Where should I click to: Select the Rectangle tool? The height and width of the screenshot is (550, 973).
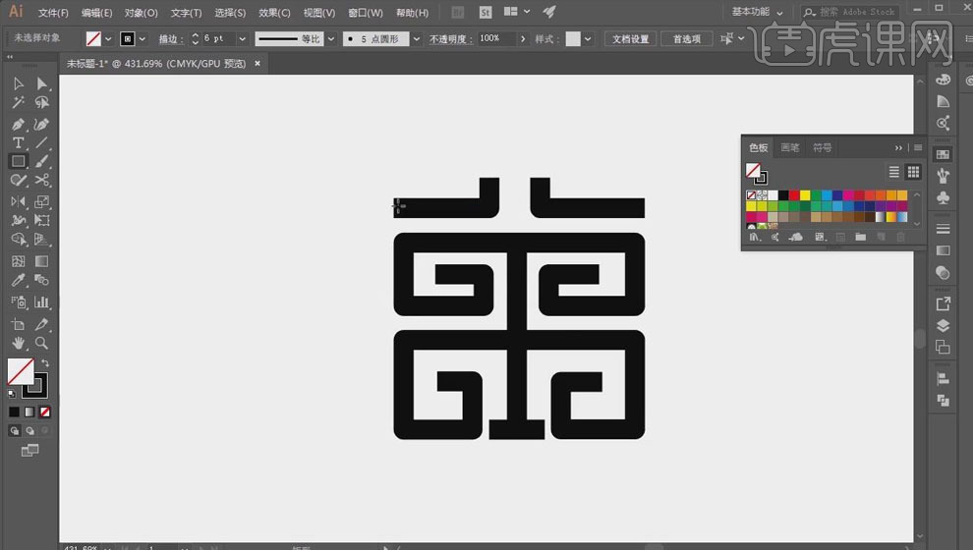[x=18, y=161]
